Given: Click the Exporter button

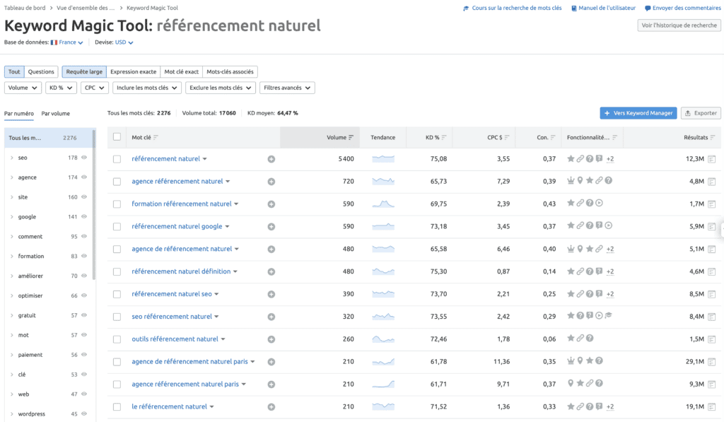Looking at the screenshot, I should pos(701,113).
